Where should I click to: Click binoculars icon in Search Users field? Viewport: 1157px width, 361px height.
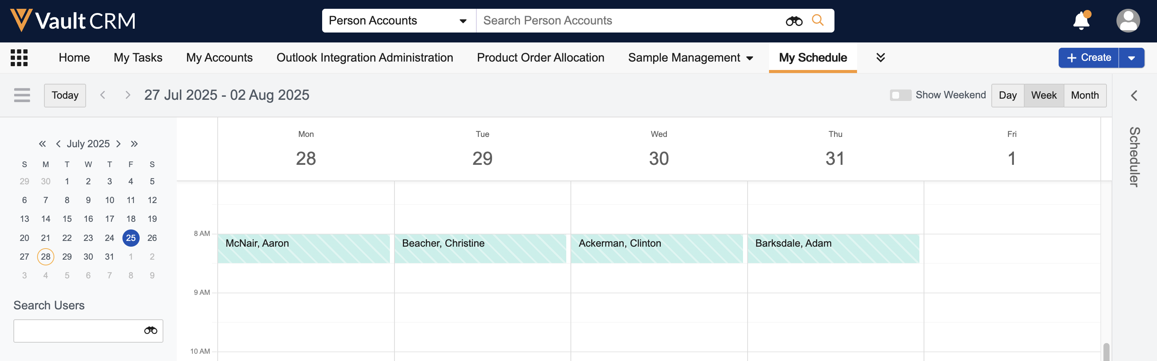150,330
